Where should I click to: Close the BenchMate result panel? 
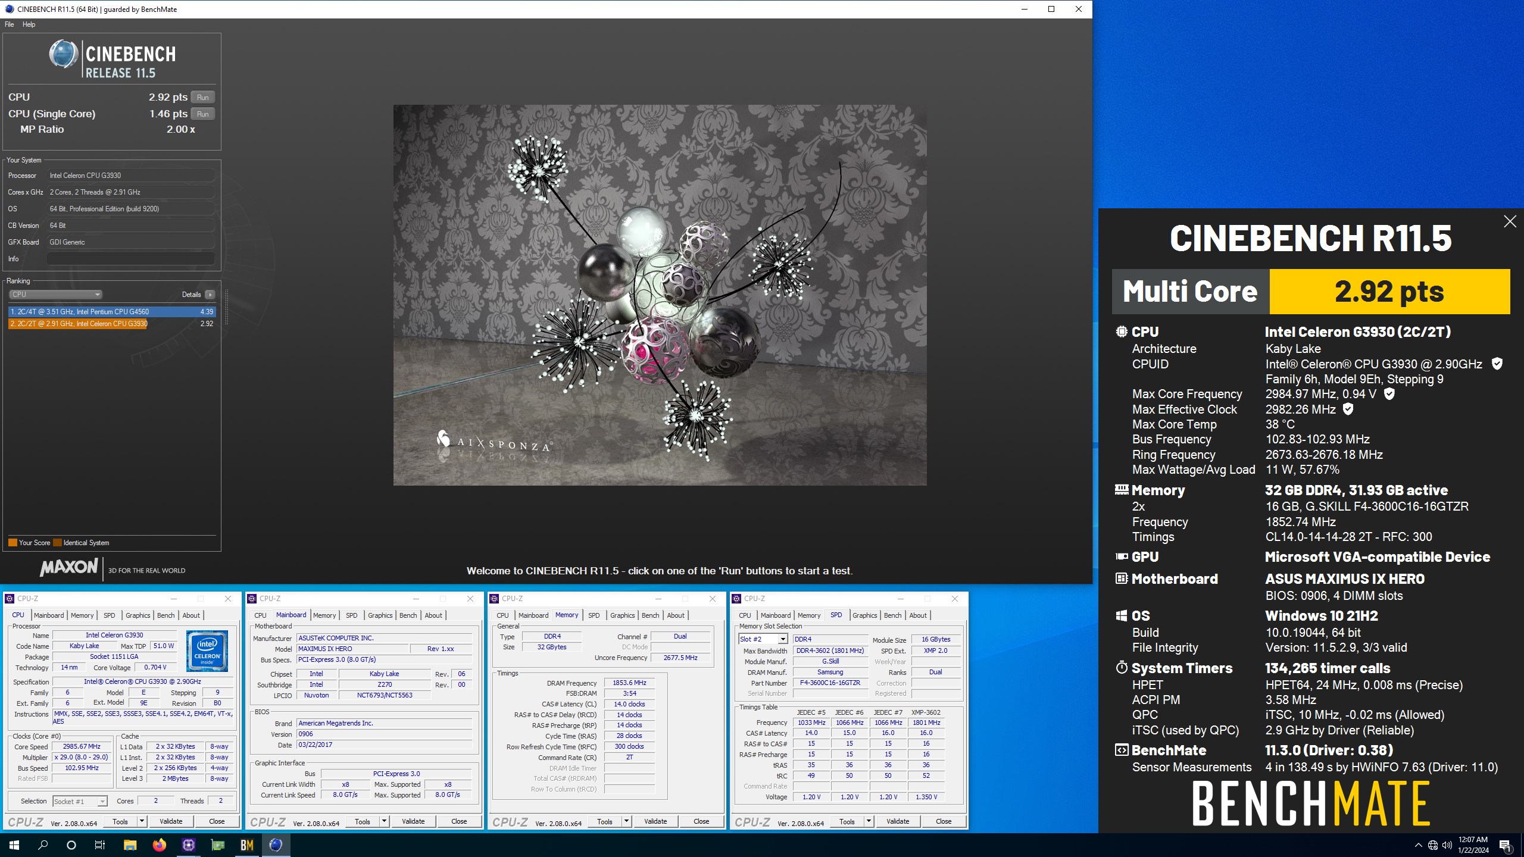1510,221
